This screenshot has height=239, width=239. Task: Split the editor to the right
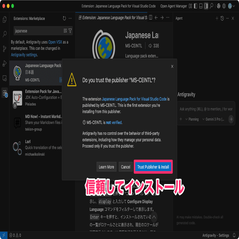(150, 18)
